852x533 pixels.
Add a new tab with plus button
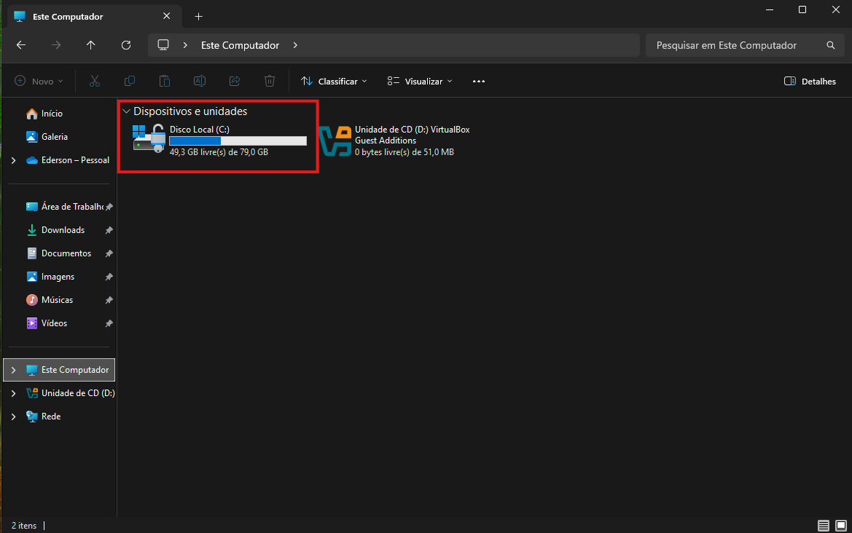point(199,17)
